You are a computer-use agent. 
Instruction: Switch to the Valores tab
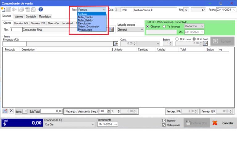point(19,16)
